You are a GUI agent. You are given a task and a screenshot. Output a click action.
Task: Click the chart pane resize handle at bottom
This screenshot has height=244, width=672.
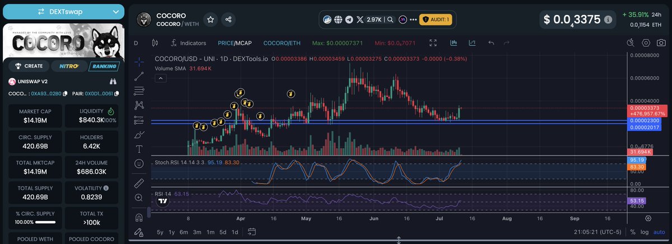[398, 241]
